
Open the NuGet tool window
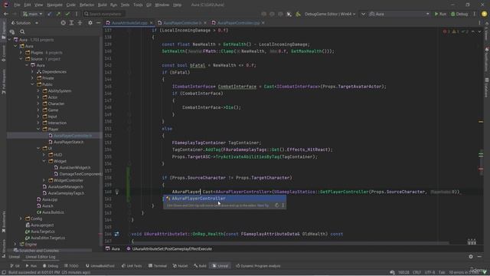[x=181, y=266]
